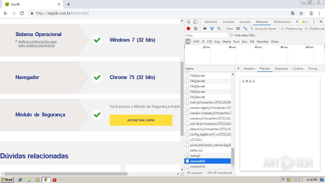Reload the page

pos(22,13)
